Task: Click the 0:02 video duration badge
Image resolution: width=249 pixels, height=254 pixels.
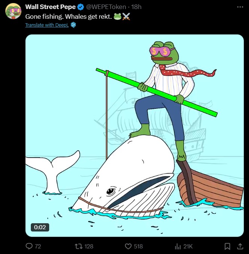Action: pos(40,227)
